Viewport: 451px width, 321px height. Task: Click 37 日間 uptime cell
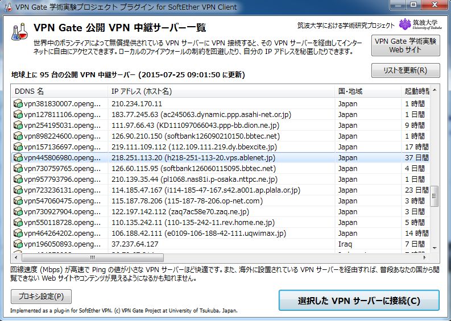[417, 158]
